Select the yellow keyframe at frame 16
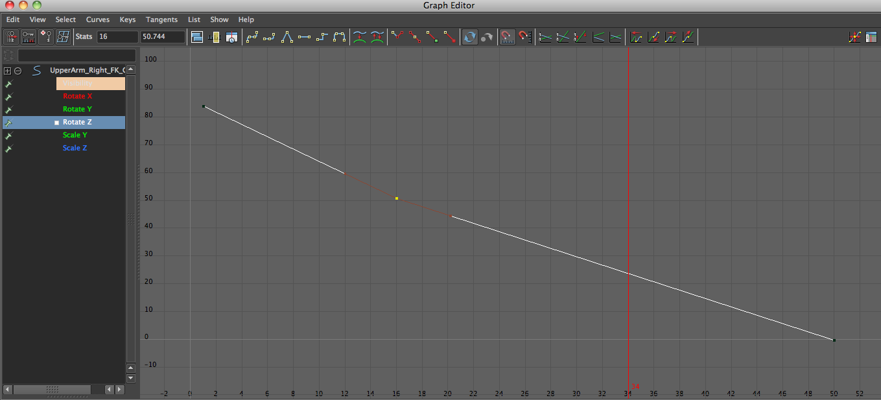The image size is (881, 400). point(396,198)
